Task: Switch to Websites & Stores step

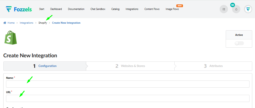Action: (x=130, y=66)
